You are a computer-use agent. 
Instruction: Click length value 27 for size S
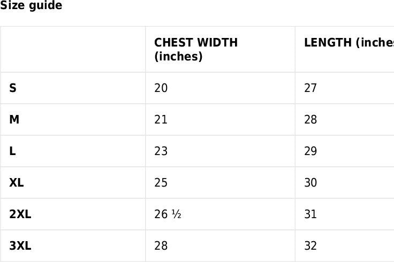[310, 88]
